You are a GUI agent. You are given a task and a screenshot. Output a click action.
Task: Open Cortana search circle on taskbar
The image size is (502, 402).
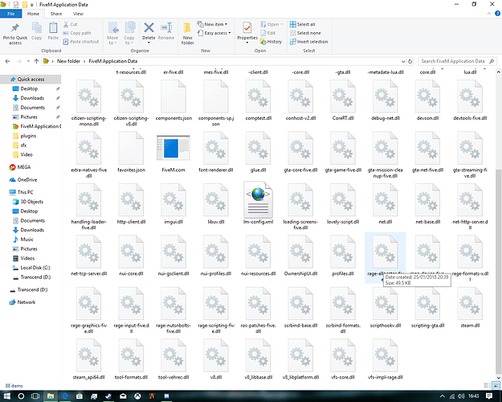point(21,396)
